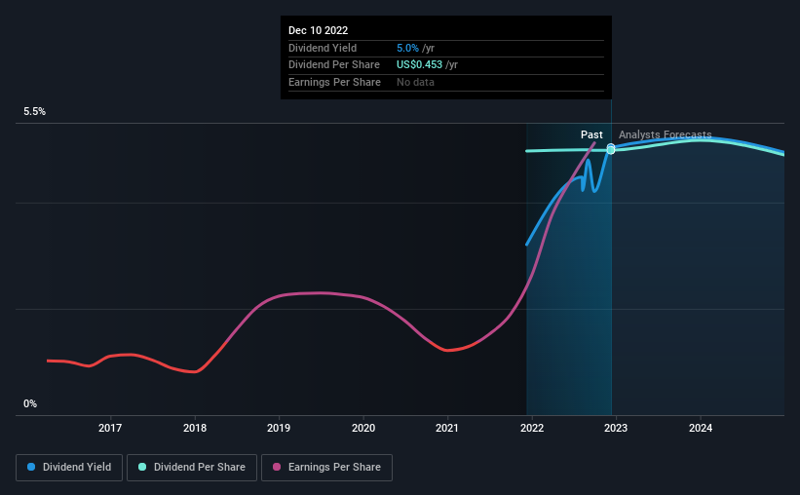Click the 2019 x-axis label
Viewport: 800px width, 495px height.
pos(279,428)
